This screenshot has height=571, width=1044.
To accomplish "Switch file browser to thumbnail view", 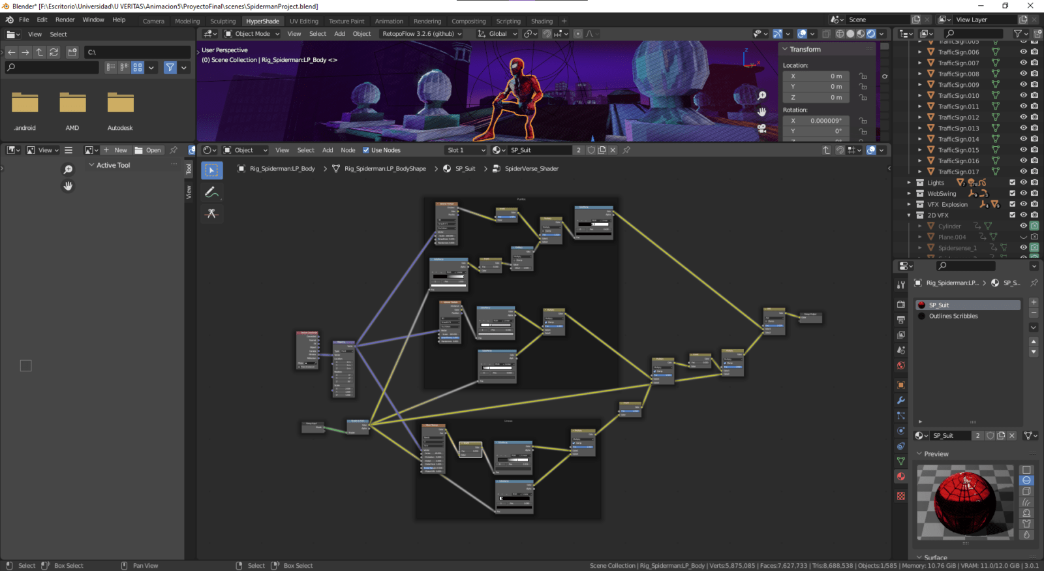I will (x=138, y=67).
